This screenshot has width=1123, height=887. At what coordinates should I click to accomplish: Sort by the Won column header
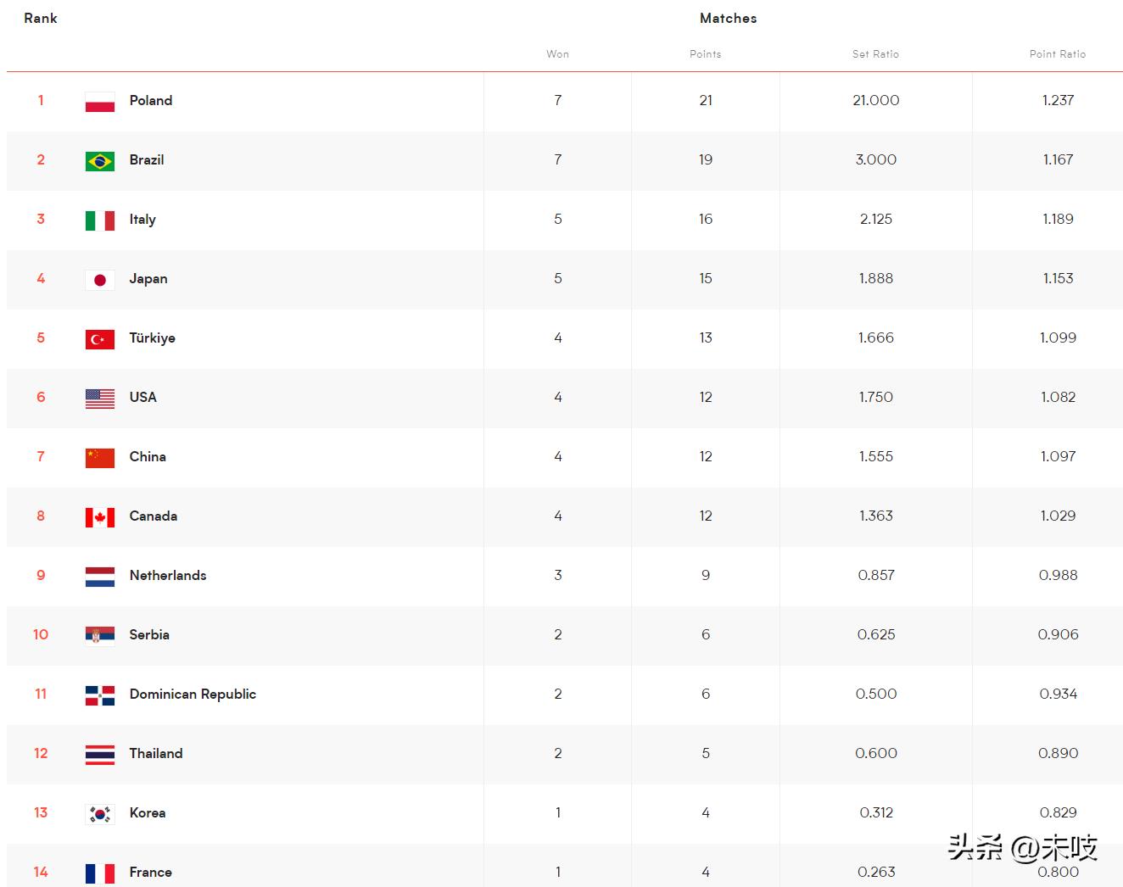coord(557,54)
